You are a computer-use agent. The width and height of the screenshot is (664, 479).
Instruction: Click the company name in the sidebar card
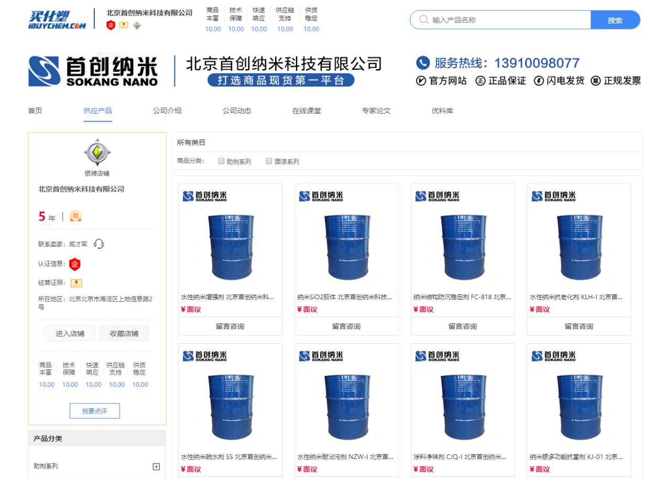81,189
